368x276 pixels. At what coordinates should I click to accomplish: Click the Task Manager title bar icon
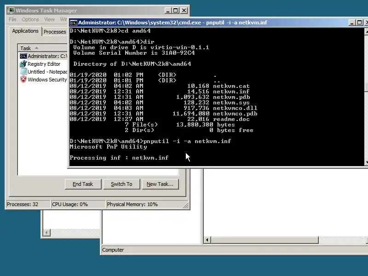[11, 11]
